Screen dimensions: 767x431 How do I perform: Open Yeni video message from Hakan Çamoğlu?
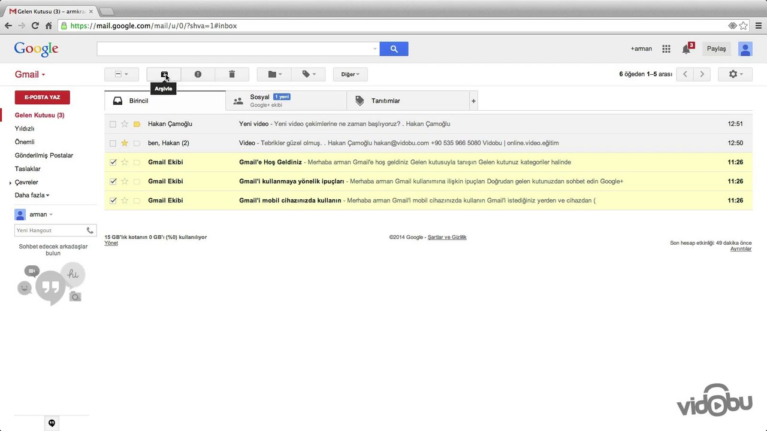point(428,124)
